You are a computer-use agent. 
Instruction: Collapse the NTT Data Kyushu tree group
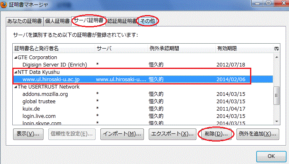tap(16, 72)
